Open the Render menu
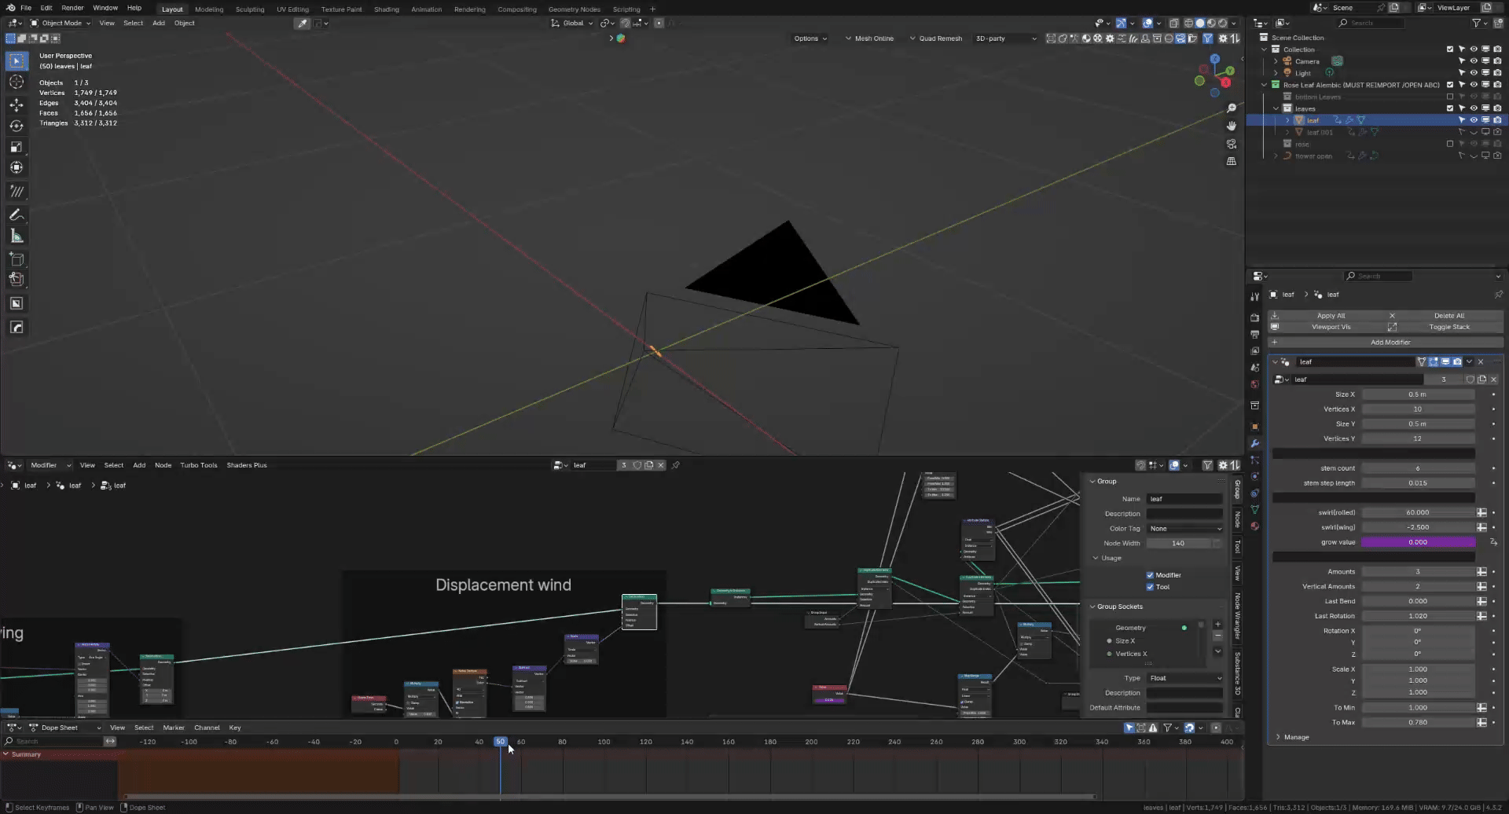1509x814 pixels. coord(72,8)
